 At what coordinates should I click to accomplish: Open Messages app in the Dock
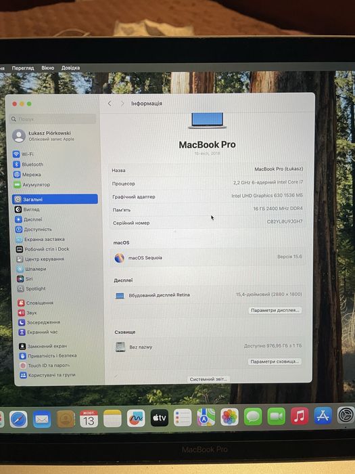coord(253,416)
